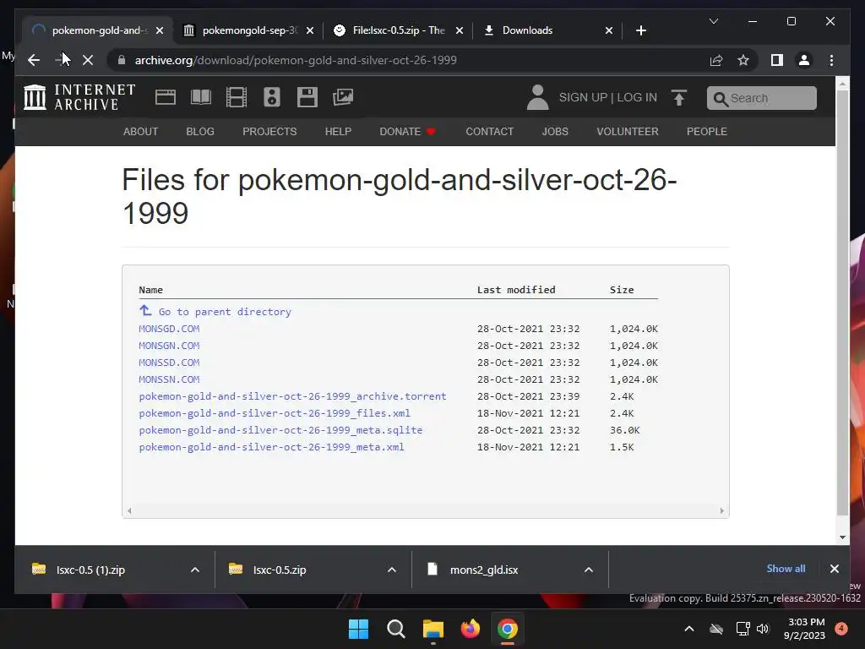Open the Images icon in Archive header
865x649 pixels.
343,97
